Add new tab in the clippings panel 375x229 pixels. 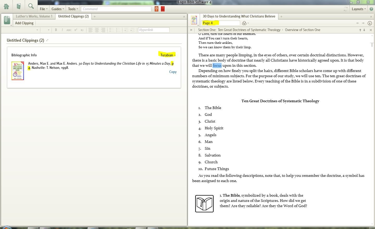point(95,16)
